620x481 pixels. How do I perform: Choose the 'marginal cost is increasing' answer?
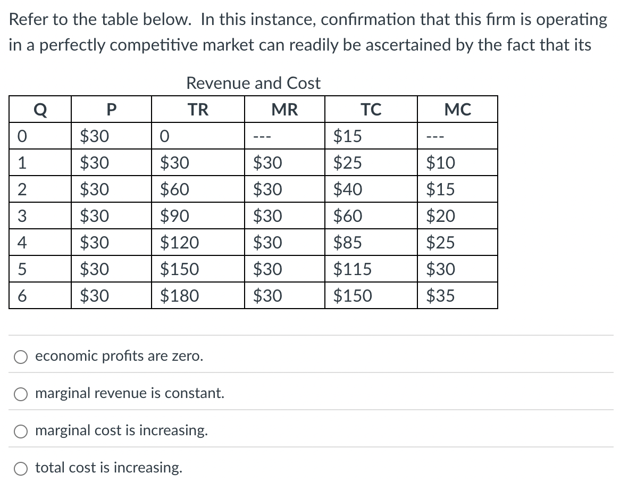click(20, 432)
